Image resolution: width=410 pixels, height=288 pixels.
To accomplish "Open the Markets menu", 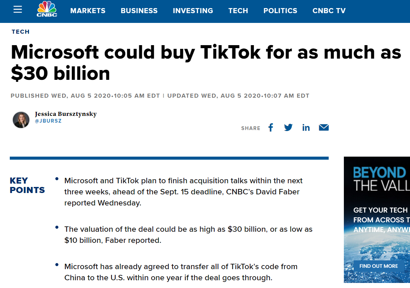I will [88, 11].
